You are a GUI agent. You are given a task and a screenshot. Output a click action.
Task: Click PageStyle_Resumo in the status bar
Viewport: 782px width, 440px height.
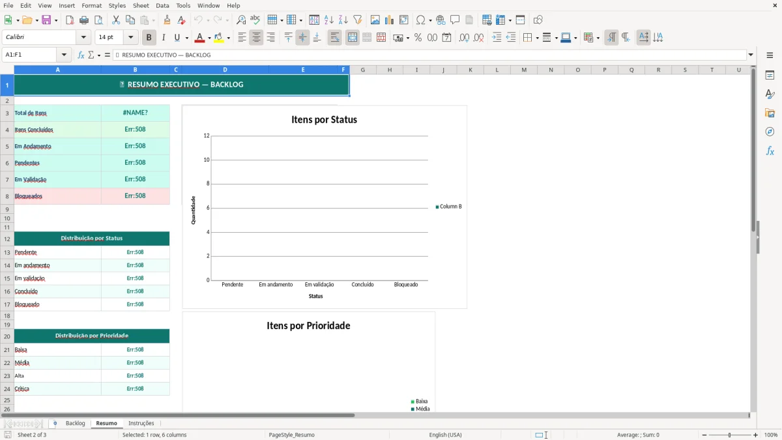[x=291, y=435]
